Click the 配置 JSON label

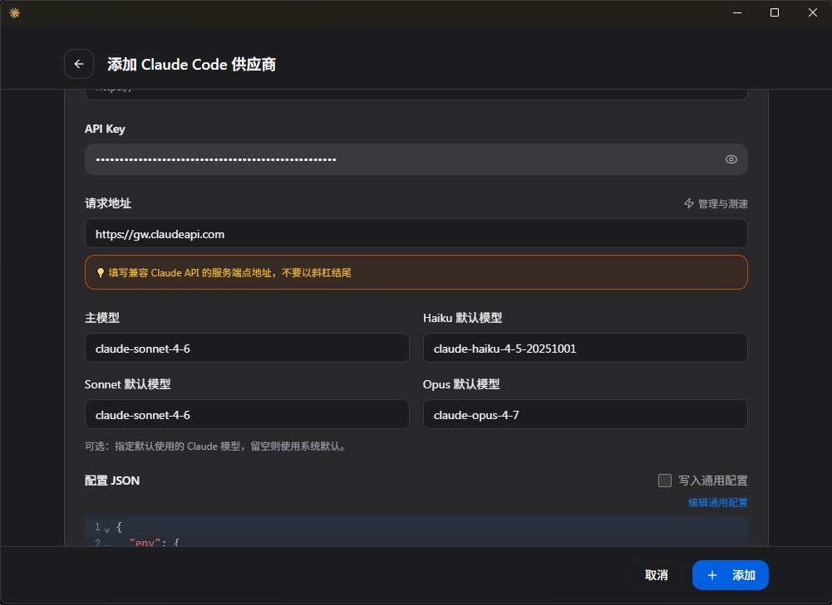112,481
